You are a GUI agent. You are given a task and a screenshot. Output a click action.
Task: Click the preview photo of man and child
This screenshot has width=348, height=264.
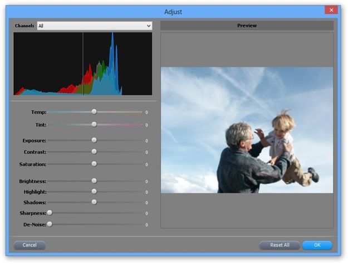[247, 130]
